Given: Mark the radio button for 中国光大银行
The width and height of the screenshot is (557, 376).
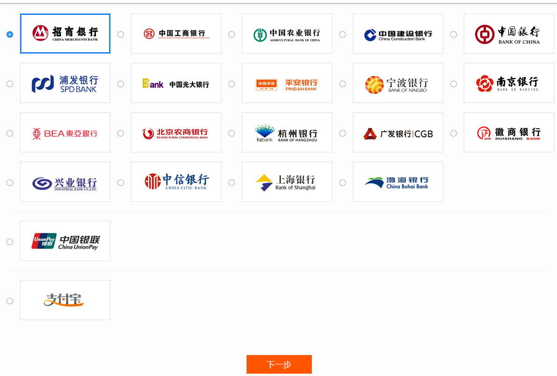Looking at the screenshot, I should coord(121,84).
